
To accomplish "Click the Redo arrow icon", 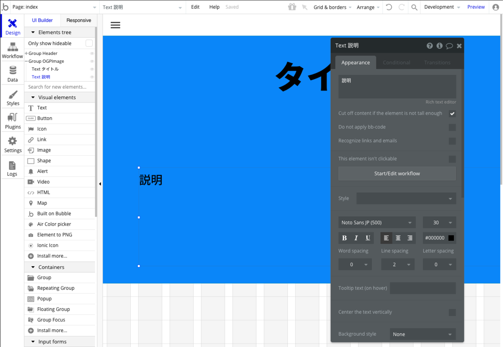I will 402,7.
